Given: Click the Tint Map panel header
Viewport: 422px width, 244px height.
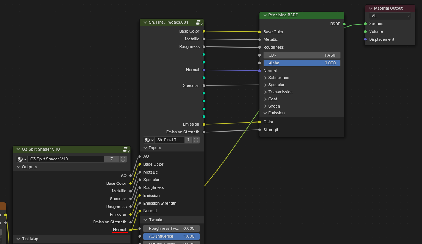Looking at the screenshot, I should click(x=30, y=239).
